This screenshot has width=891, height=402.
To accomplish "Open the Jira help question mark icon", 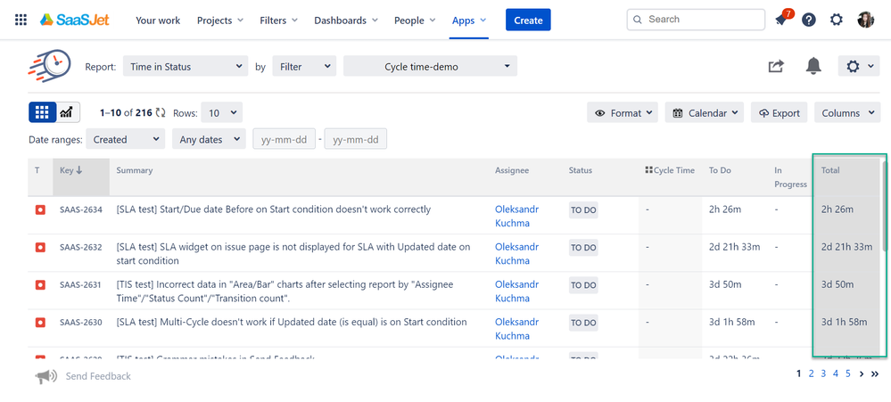I will click(x=809, y=21).
